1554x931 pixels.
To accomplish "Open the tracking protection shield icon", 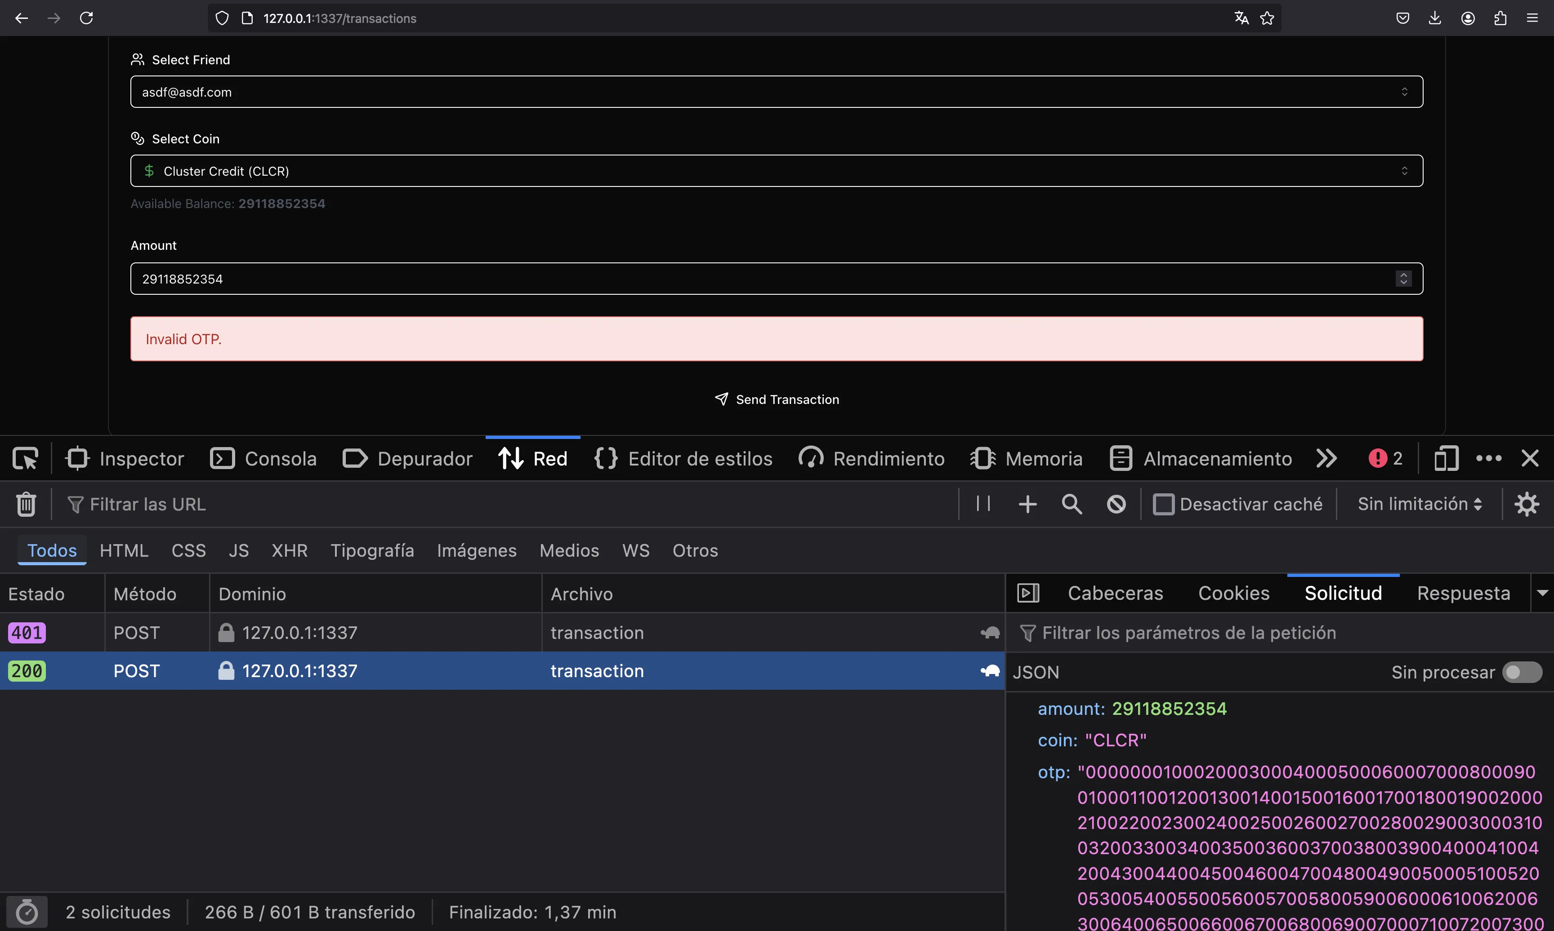I will 222,18.
